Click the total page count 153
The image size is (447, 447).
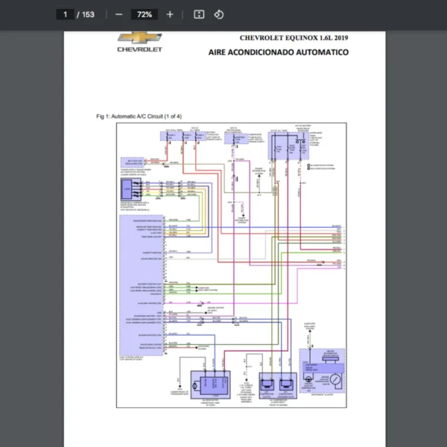[x=88, y=14]
